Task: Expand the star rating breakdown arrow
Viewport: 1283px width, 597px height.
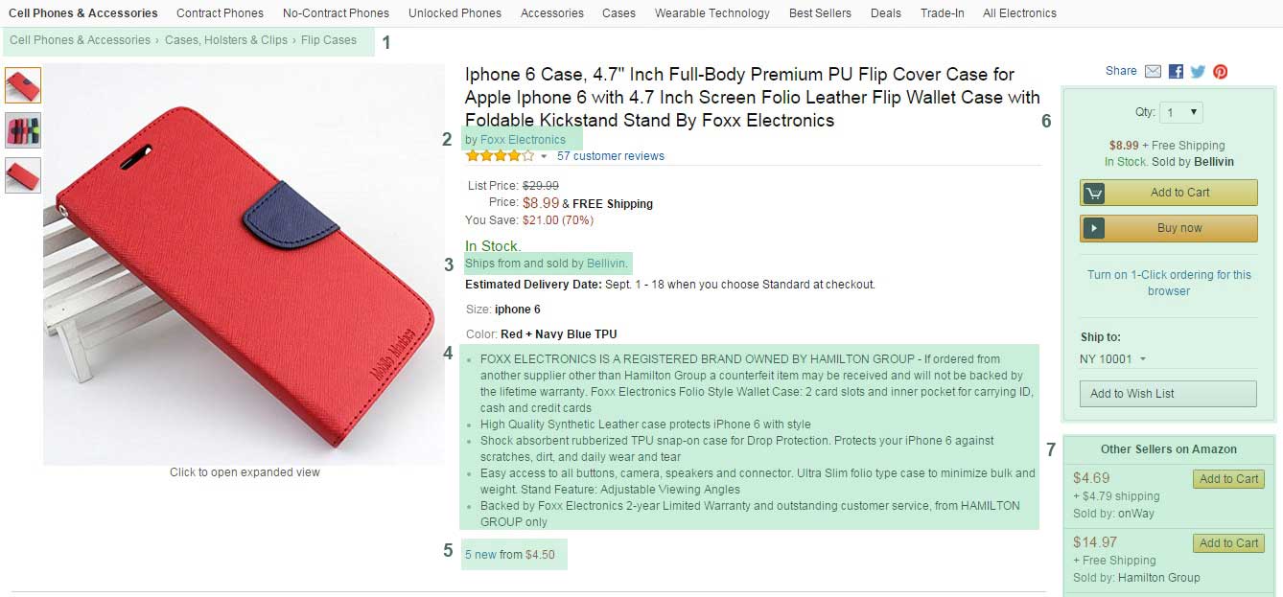Action: 544,157
